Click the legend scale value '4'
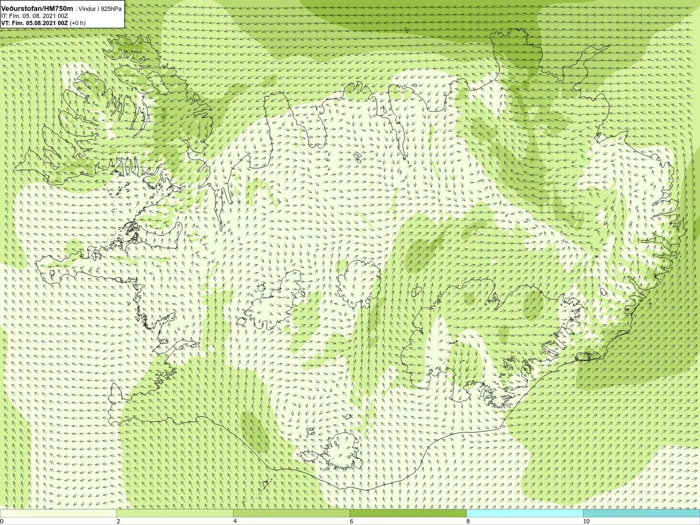This screenshot has height=525, width=700. 235,521
